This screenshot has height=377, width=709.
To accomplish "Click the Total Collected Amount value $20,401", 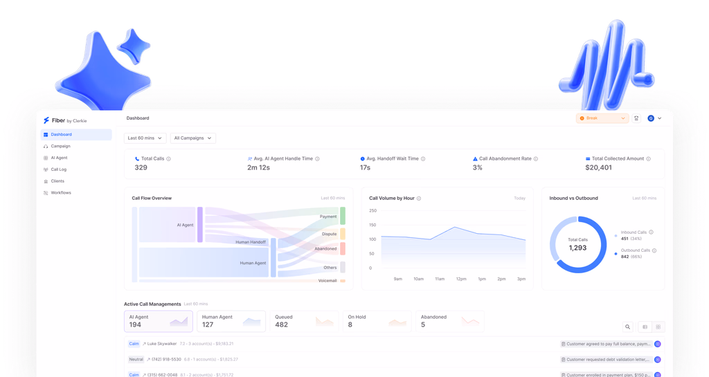I will pos(598,167).
